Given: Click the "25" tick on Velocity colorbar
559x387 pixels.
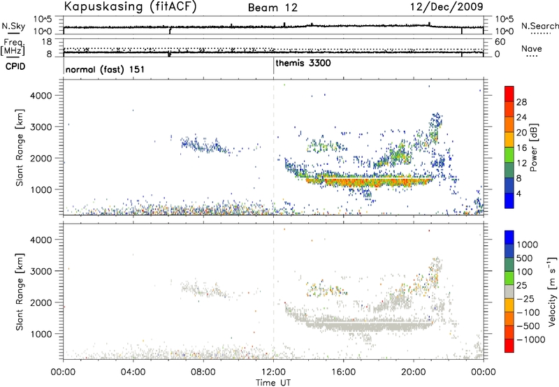Looking at the screenshot, I should (521, 285).
